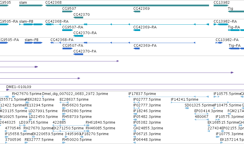The image size is (244, 144).
Task: Click the IP02777.5prime EST label
Action: (x=147, y=100)
